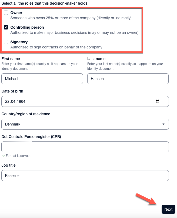Check the Owner role checkbox

(x=6, y=13)
